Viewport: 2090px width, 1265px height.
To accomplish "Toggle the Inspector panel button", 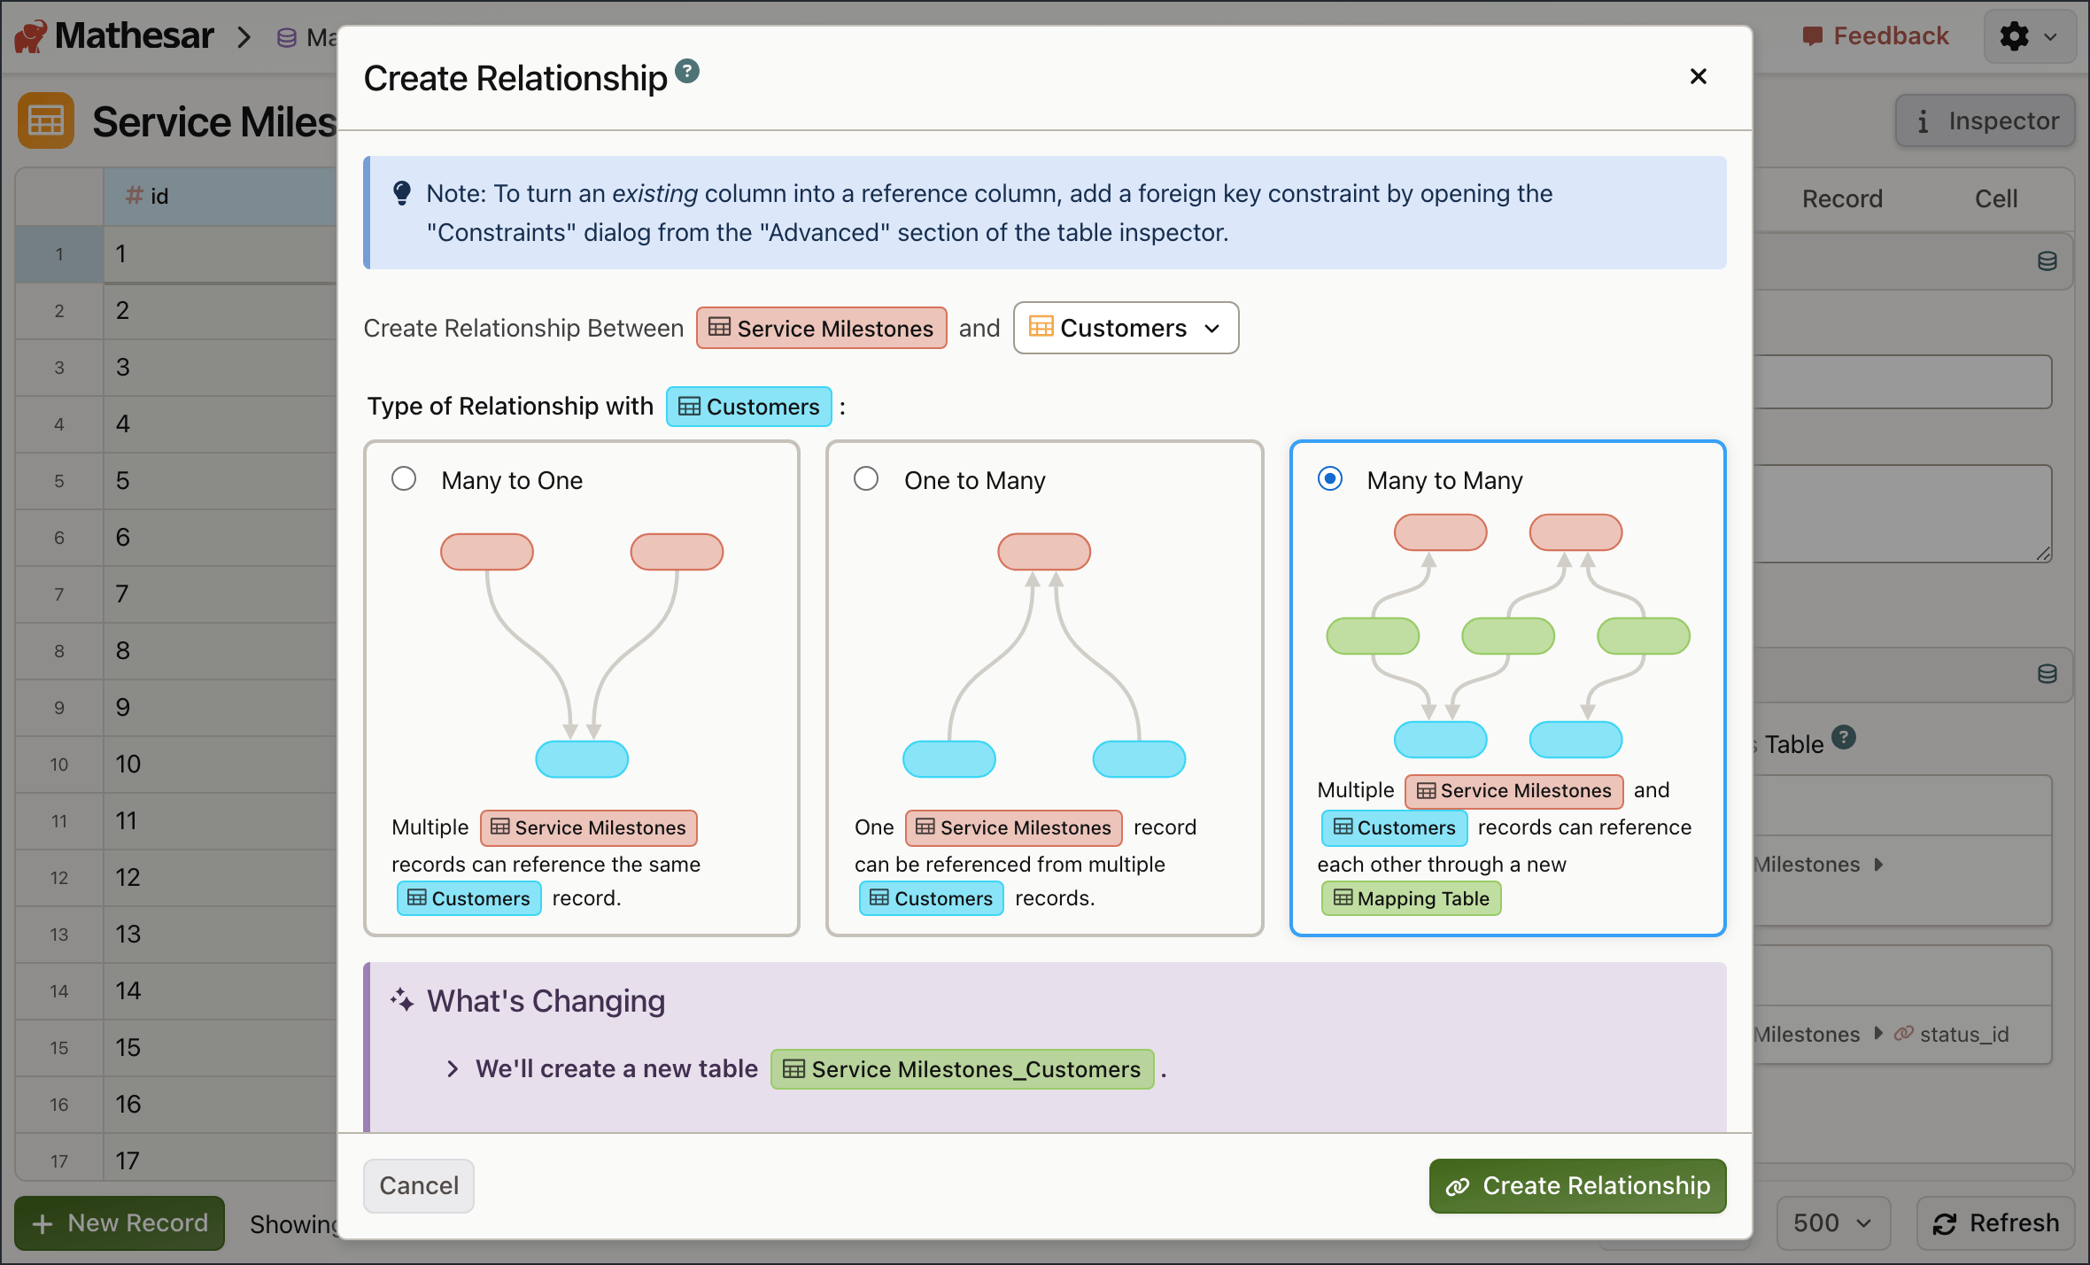I will (x=1985, y=121).
